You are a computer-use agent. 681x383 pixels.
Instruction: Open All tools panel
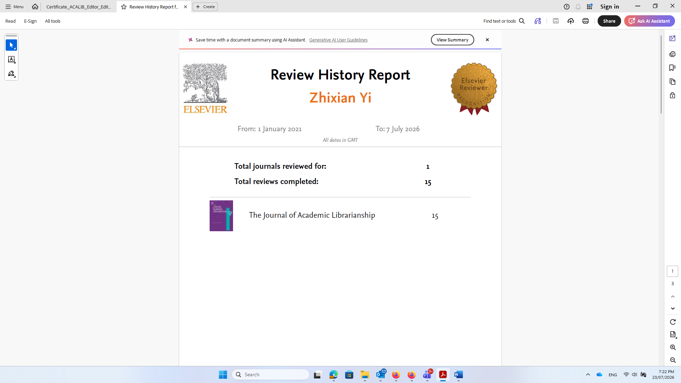(52, 21)
